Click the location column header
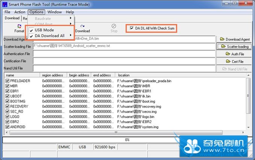The width and height of the screenshot is (255, 160). 181,75
